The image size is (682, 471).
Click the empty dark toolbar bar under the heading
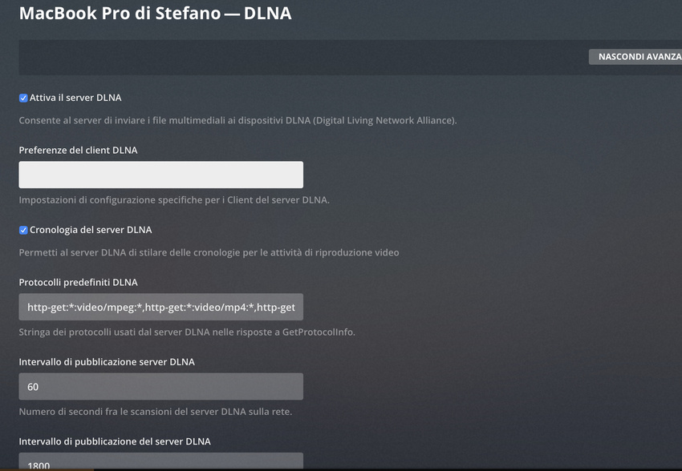297,58
